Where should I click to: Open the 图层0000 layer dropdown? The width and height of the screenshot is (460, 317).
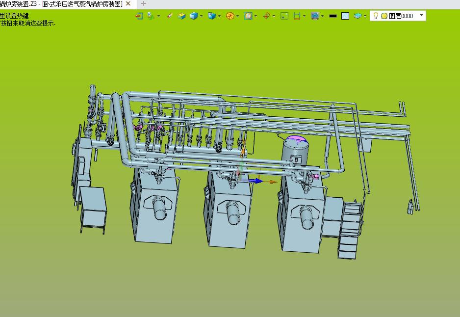click(421, 16)
